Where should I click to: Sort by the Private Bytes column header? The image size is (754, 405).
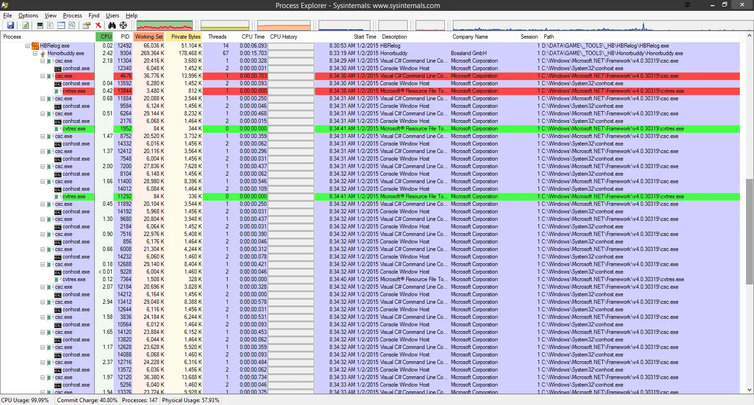point(184,37)
